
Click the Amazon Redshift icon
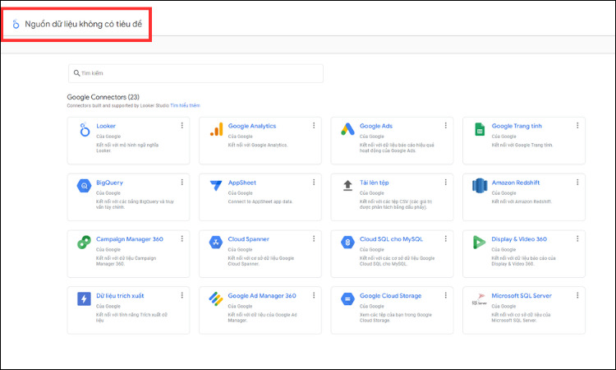[x=480, y=186]
